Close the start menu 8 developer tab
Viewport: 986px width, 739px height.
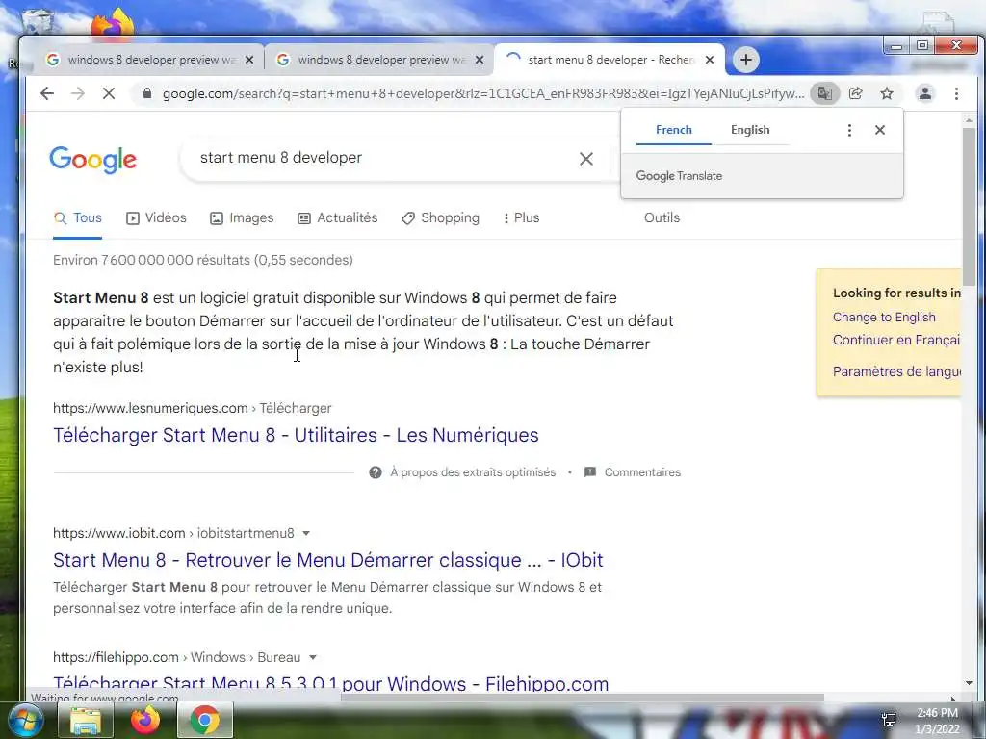pos(710,60)
